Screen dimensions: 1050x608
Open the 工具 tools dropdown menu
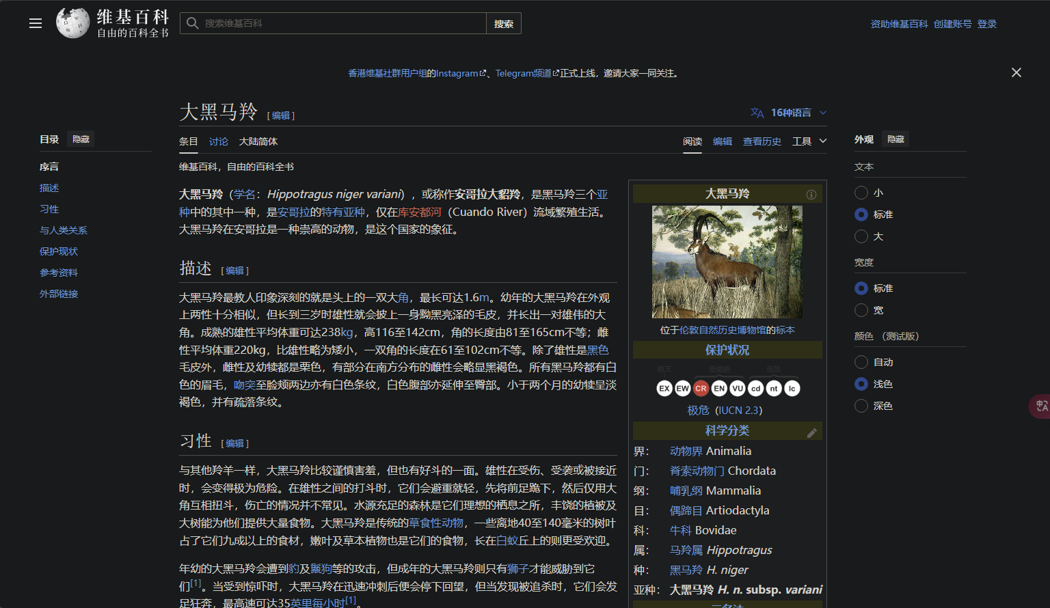pyautogui.click(x=809, y=141)
